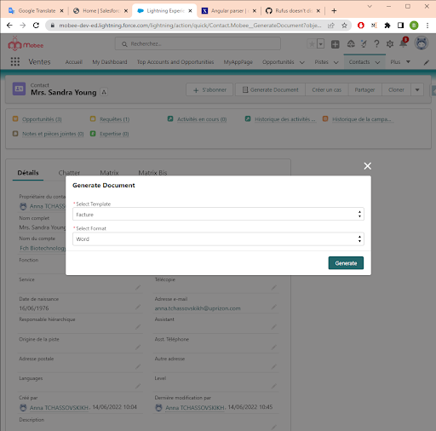Click the Help question mark icon
436x431 pixels.
376,44
